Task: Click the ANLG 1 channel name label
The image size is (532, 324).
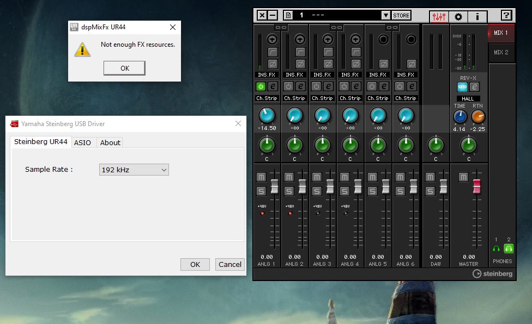Action: (x=267, y=264)
